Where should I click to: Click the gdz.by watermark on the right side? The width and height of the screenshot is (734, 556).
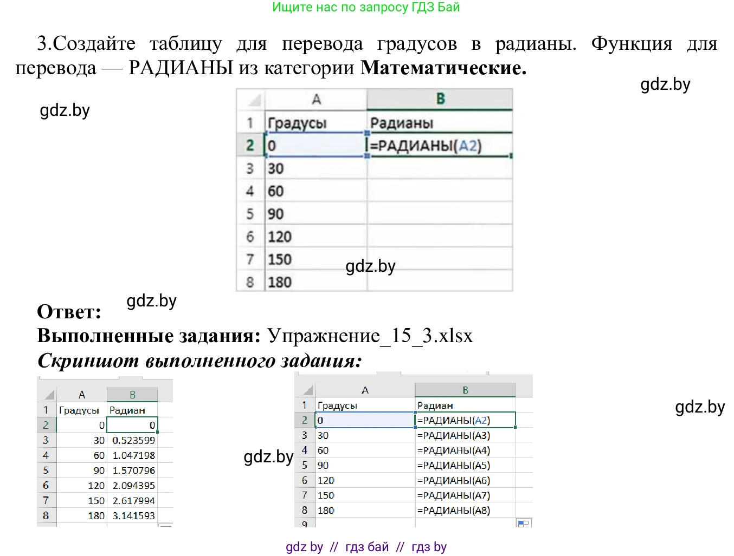(x=700, y=407)
